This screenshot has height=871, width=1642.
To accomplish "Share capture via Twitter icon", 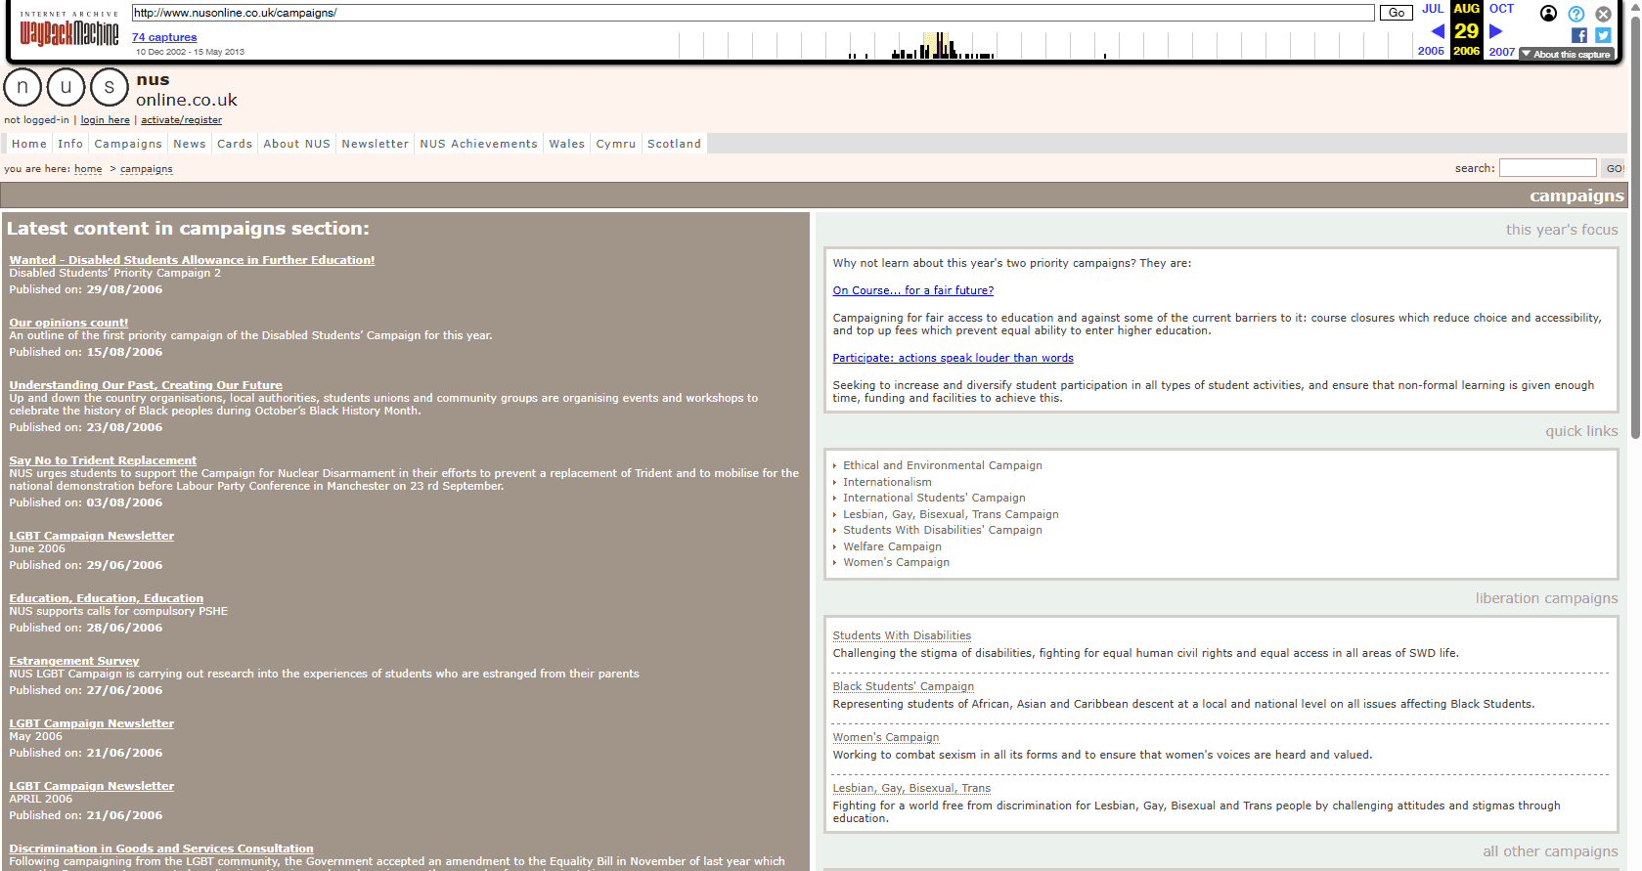I will point(1603,35).
